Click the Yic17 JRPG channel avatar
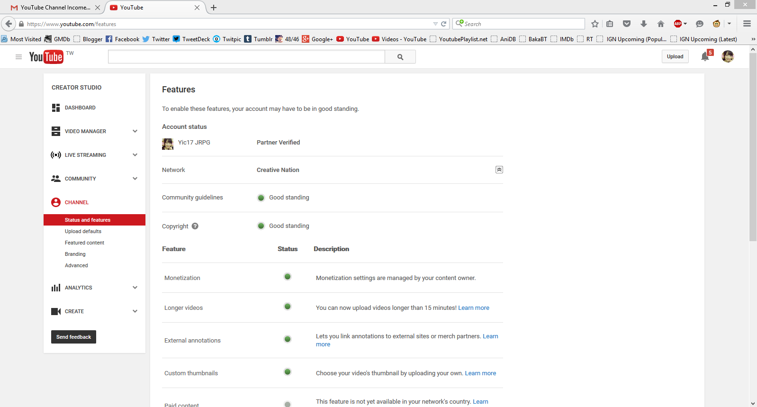This screenshot has height=407, width=757. tap(168, 144)
